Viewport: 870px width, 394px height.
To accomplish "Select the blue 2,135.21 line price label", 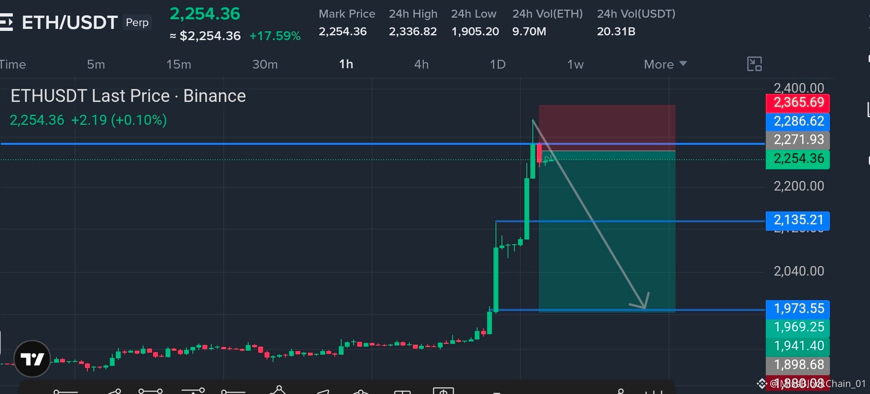I will point(797,220).
